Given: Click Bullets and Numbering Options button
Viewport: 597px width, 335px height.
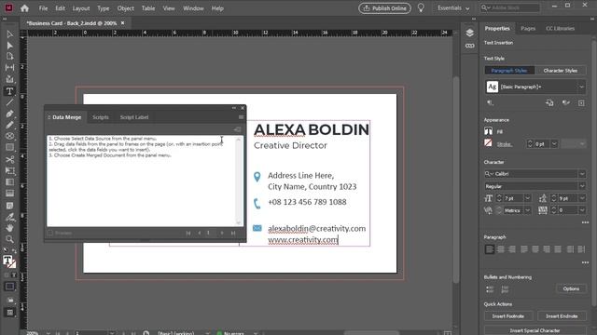Looking at the screenshot, I should (571, 289).
